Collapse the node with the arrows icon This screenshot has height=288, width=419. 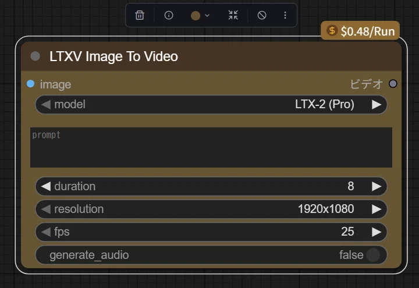coord(233,15)
